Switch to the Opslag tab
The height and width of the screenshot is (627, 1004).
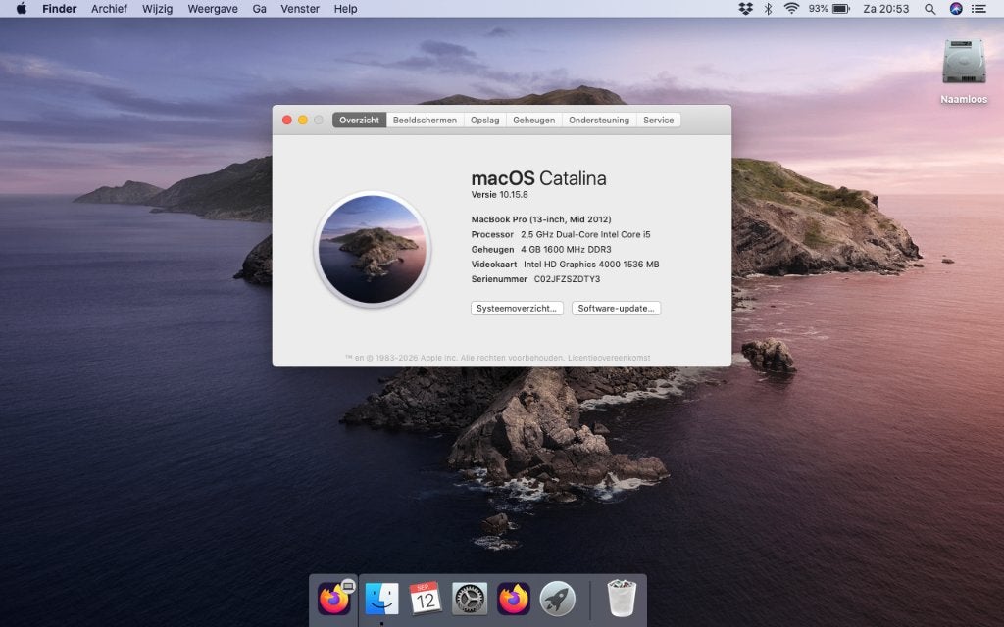click(484, 120)
